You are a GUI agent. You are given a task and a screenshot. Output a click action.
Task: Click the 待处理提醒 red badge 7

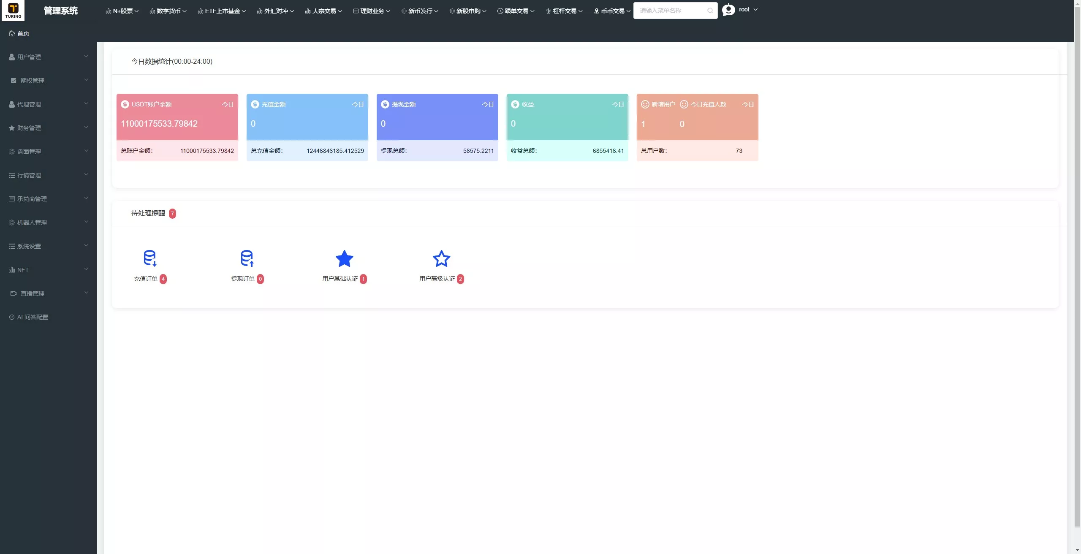(172, 214)
